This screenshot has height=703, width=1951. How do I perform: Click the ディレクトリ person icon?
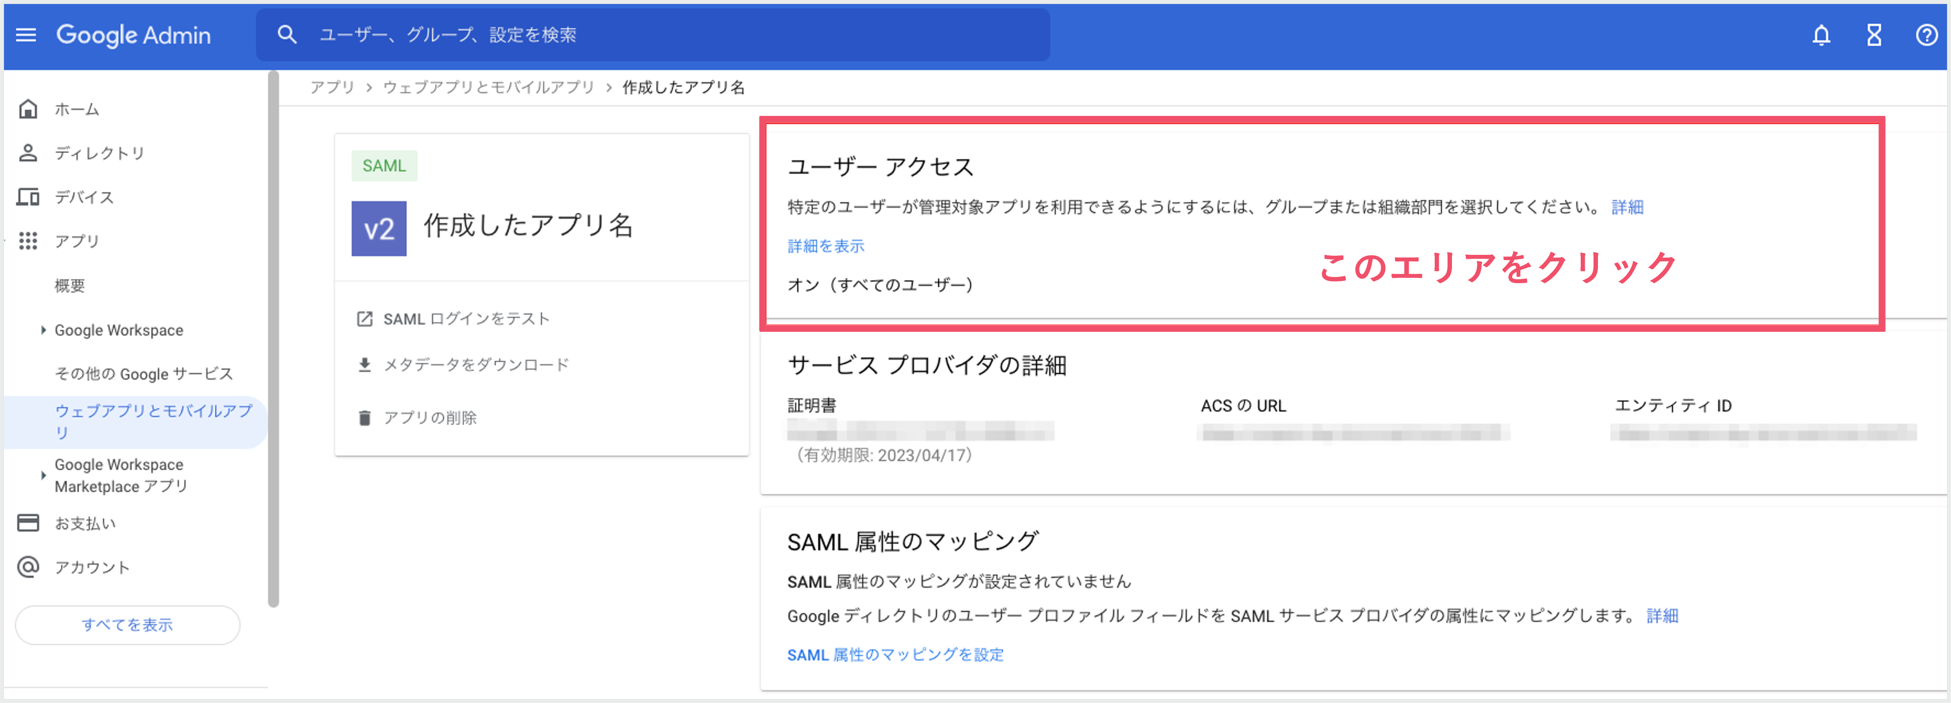[28, 153]
